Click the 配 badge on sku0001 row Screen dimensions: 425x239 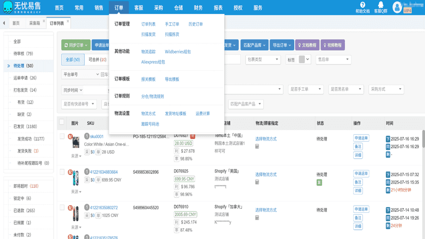[x=70, y=136]
